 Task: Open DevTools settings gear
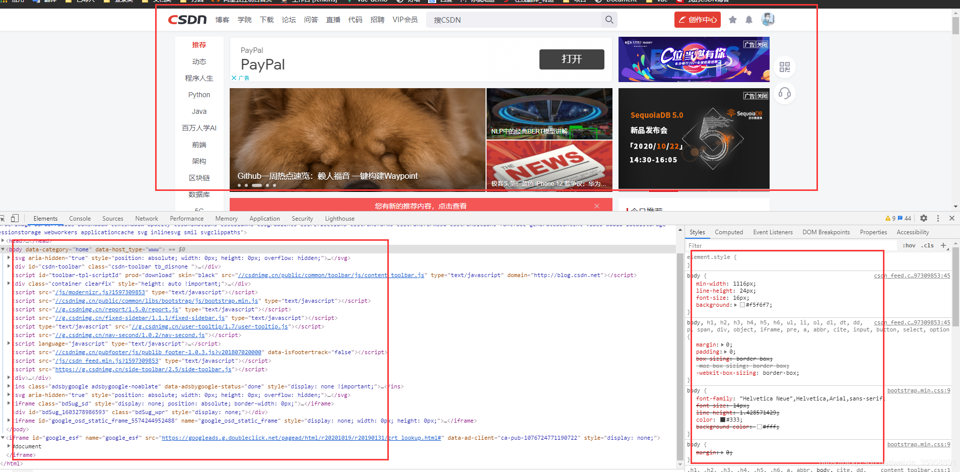[924, 218]
